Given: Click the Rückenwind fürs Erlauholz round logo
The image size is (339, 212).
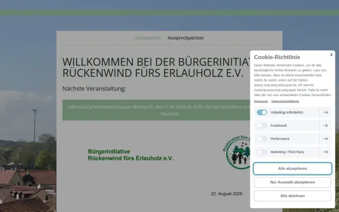Looking at the screenshot, I should tap(237, 152).
